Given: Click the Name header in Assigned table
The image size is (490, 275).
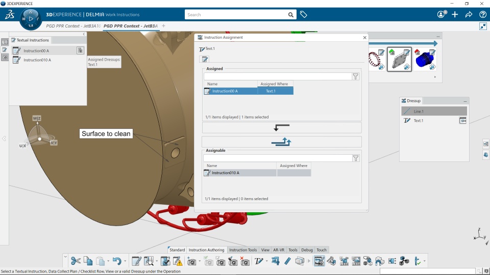Looking at the screenshot, I should coord(231,84).
